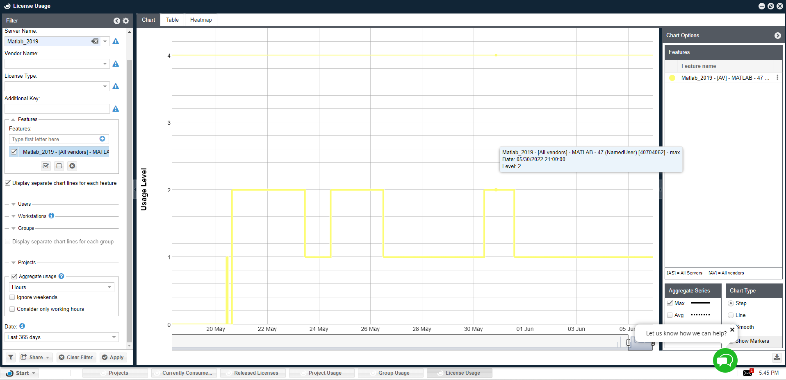This screenshot has width=786, height=380.
Task: Click the filter settings gear icon
Action: click(x=126, y=21)
